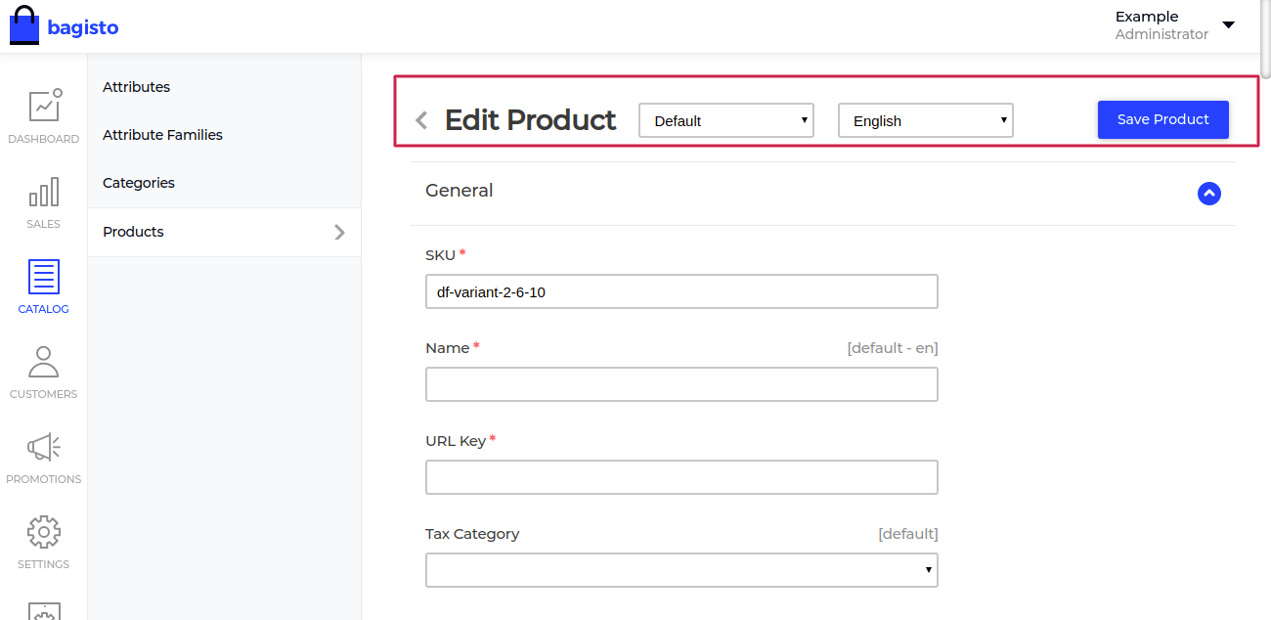The height and width of the screenshot is (620, 1271).
Task: Open the English locale dropdown
Action: [x=925, y=120]
